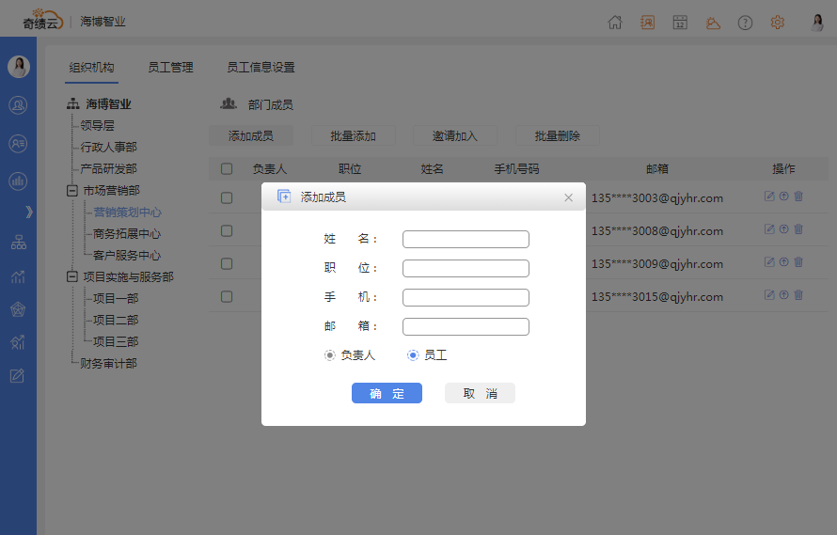Viewport: 837px width, 535px height.
Task: Delete the member with email 135****3015@qjyhr.com
Action: tap(798, 295)
